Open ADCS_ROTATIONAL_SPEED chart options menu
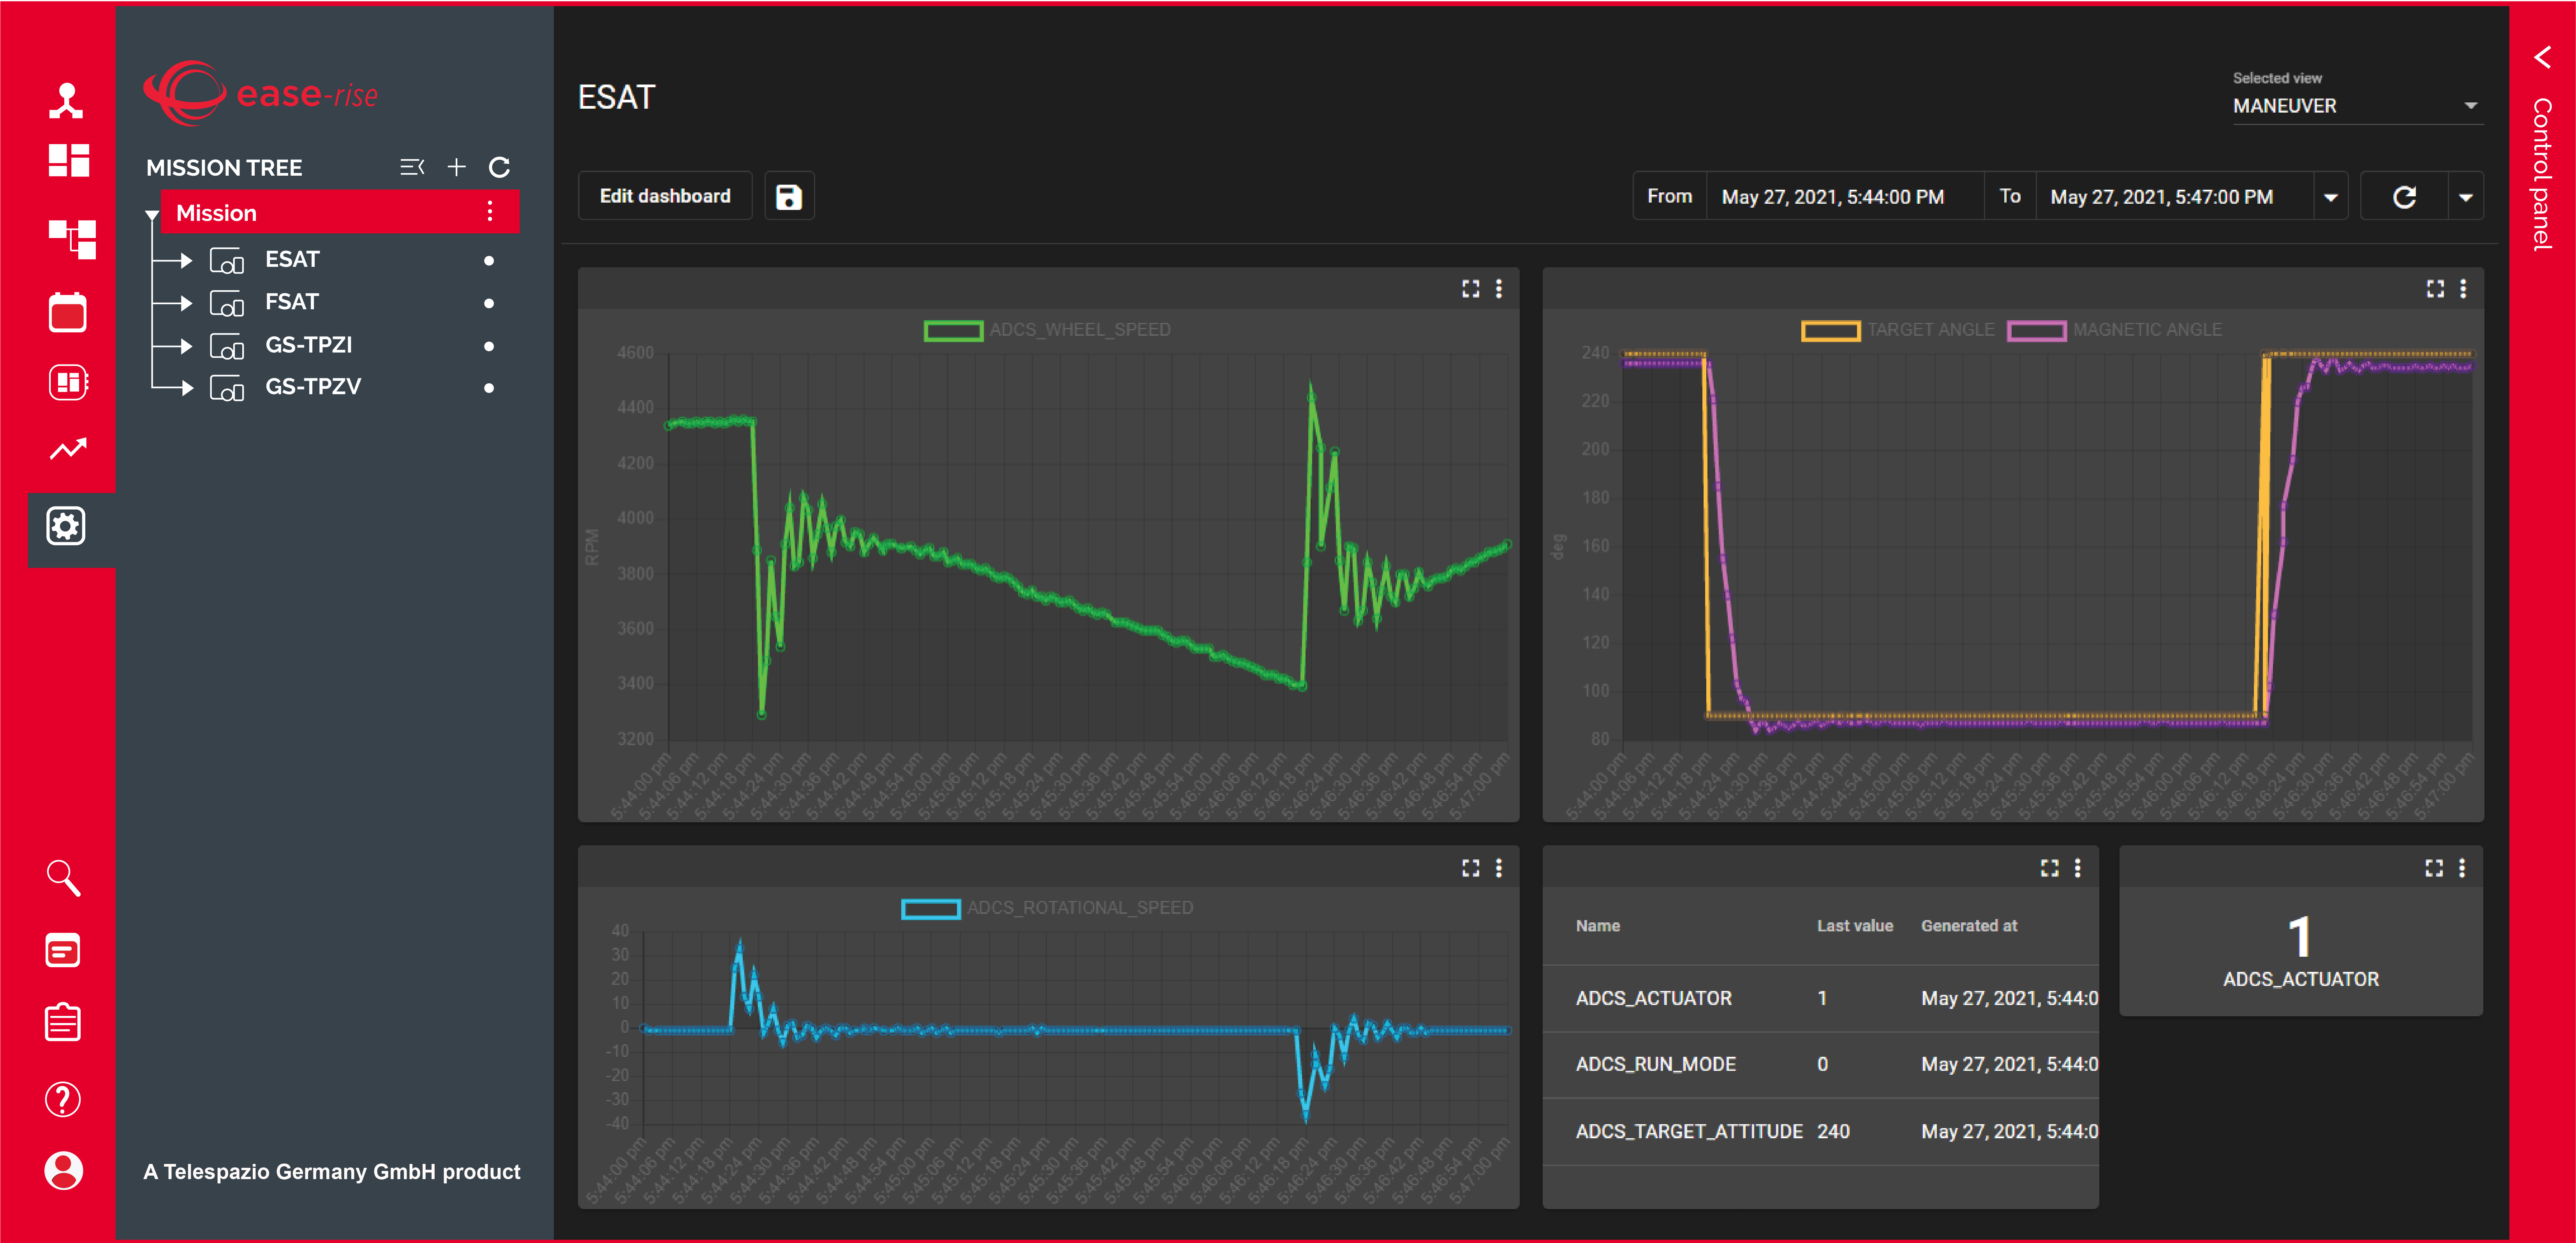The width and height of the screenshot is (2576, 1243). pyautogui.click(x=1498, y=867)
